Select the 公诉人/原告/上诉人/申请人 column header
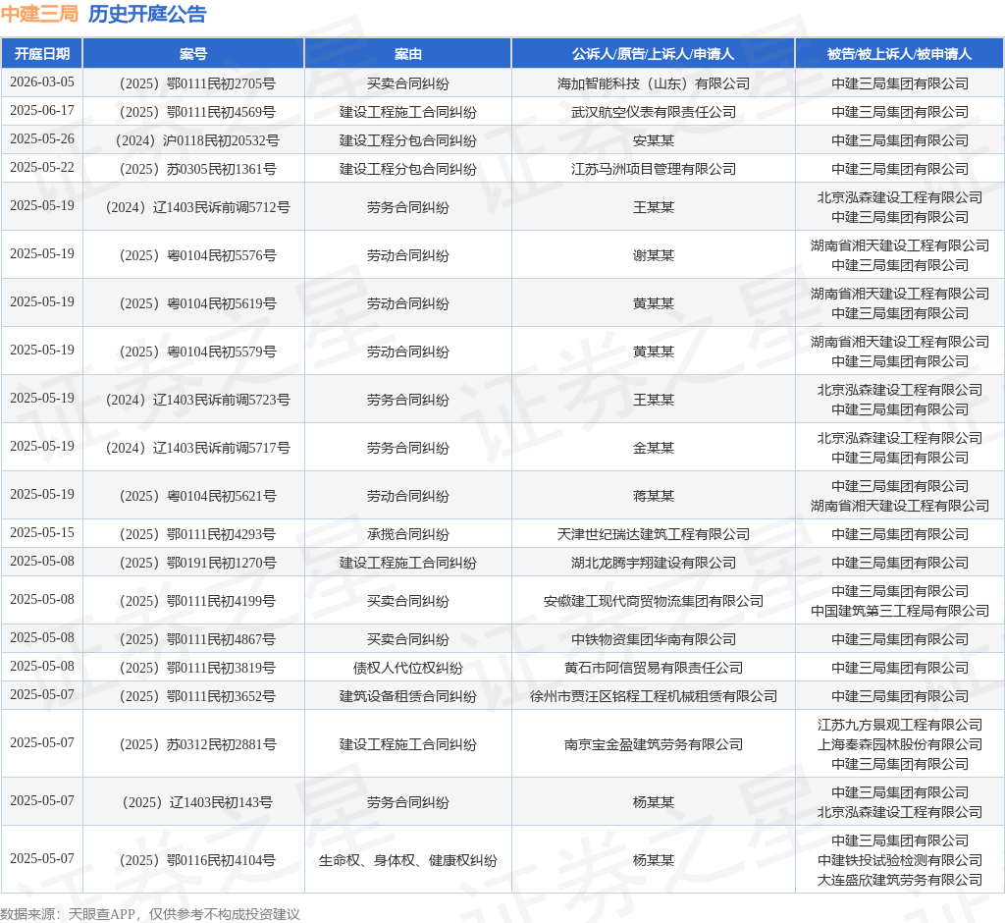This screenshot has width=1005, height=923. (x=653, y=54)
